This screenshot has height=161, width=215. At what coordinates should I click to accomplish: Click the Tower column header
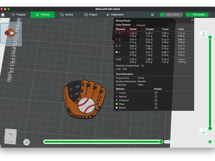pyautogui.click(x=165, y=29)
